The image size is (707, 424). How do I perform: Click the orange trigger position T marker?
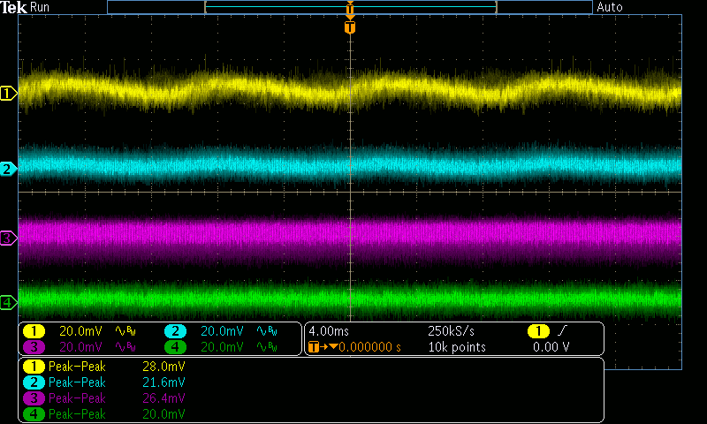tap(350, 27)
